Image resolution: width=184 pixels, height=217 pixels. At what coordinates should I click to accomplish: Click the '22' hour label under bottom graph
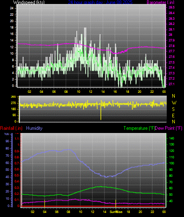pos(152,212)
